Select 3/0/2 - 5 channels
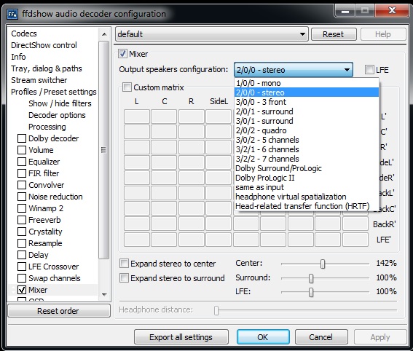This screenshot has height=351, width=413. pyautogui.click(x=307, y=140)
